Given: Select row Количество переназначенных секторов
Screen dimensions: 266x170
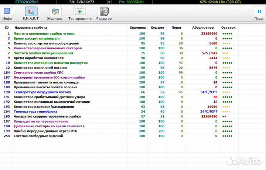Looking at the screenshot, I should click(x=119, y=48).
